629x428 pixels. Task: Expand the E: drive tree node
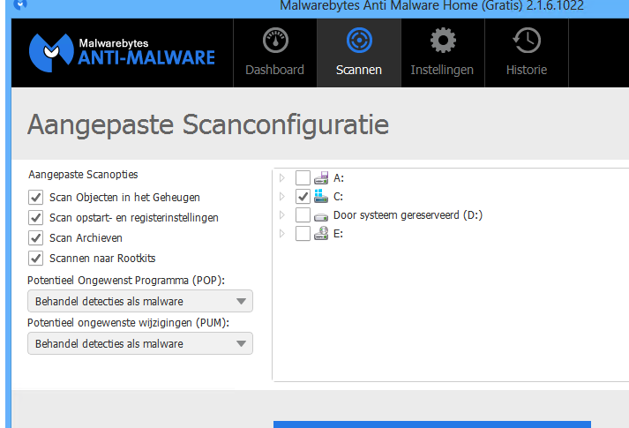pos(282,234)
